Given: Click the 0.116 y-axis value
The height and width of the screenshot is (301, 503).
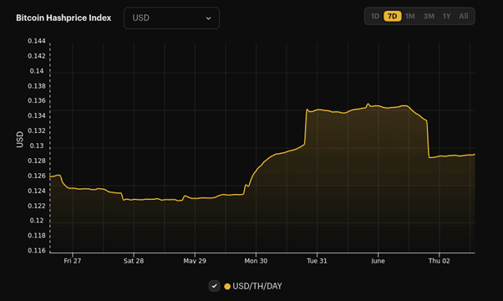Looking at the screenshot, I should point(37,251).
